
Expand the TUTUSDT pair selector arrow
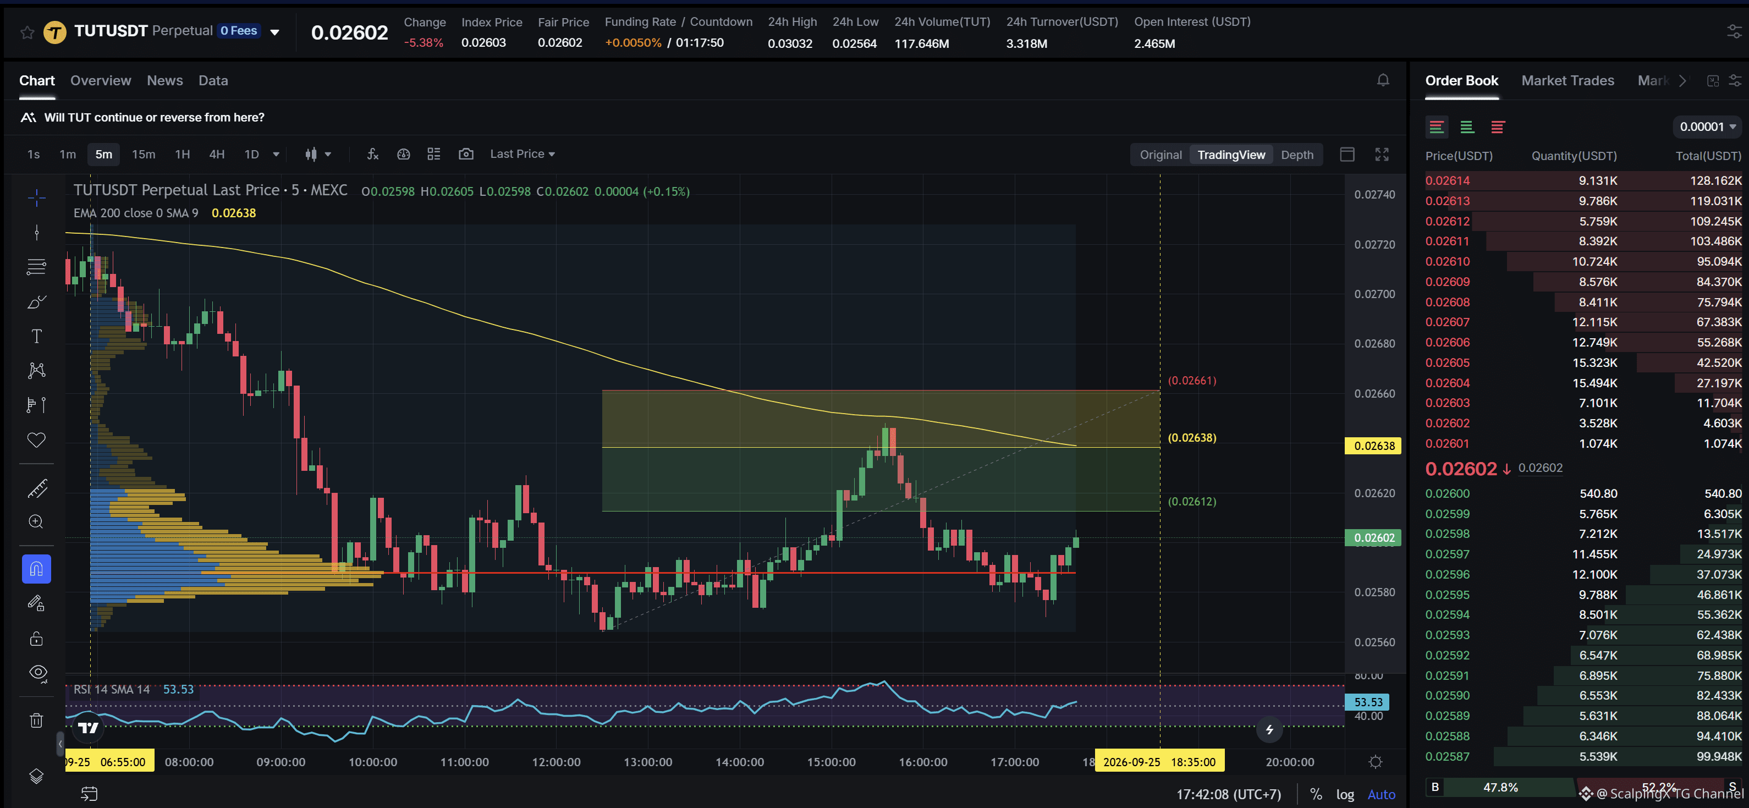[275, 32]
